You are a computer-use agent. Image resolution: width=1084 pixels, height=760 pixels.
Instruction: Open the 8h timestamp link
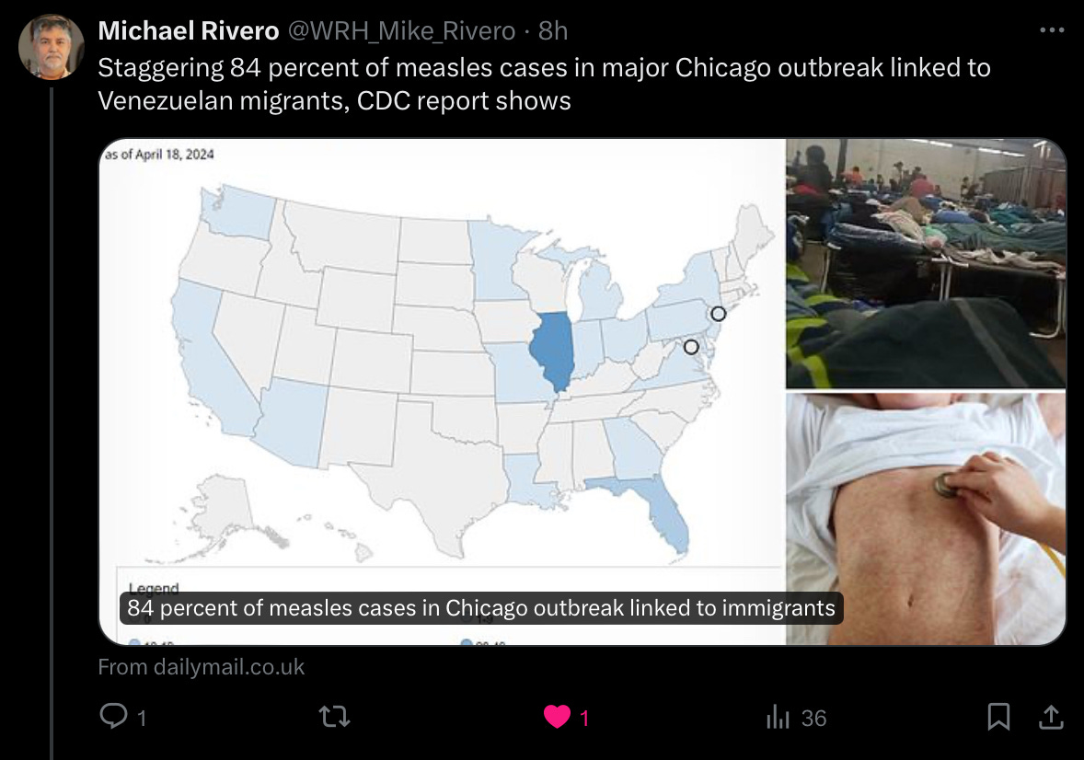pos(553,30)
